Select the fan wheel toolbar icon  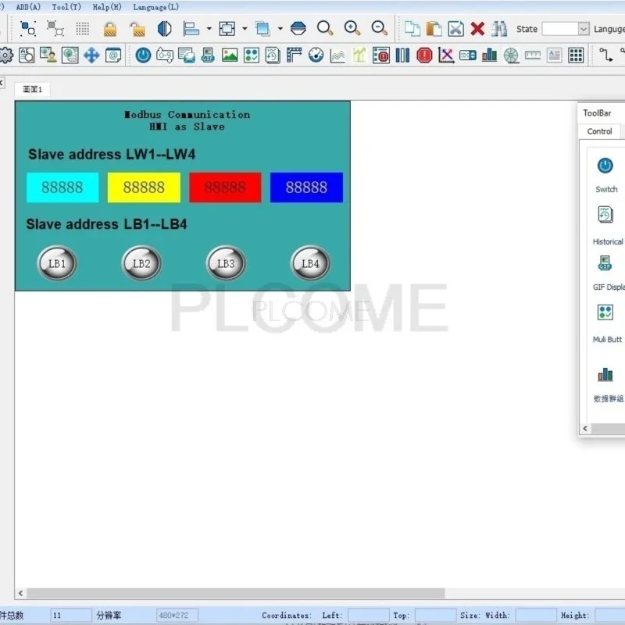pos(511,55)
